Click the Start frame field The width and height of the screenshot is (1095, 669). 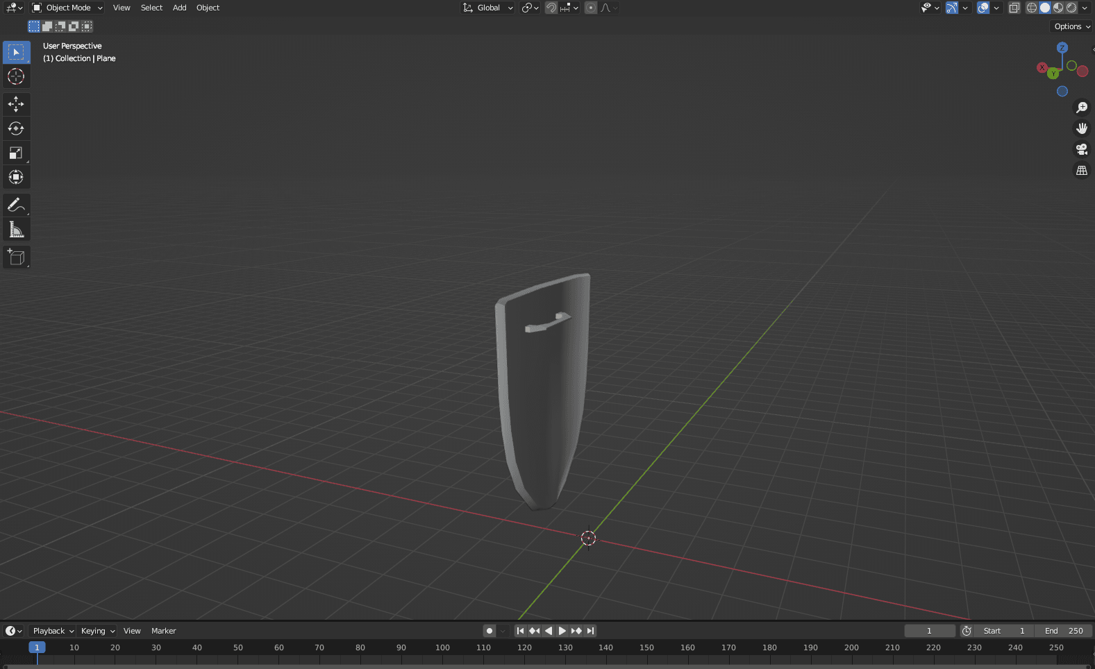(x=1004, y=631)
